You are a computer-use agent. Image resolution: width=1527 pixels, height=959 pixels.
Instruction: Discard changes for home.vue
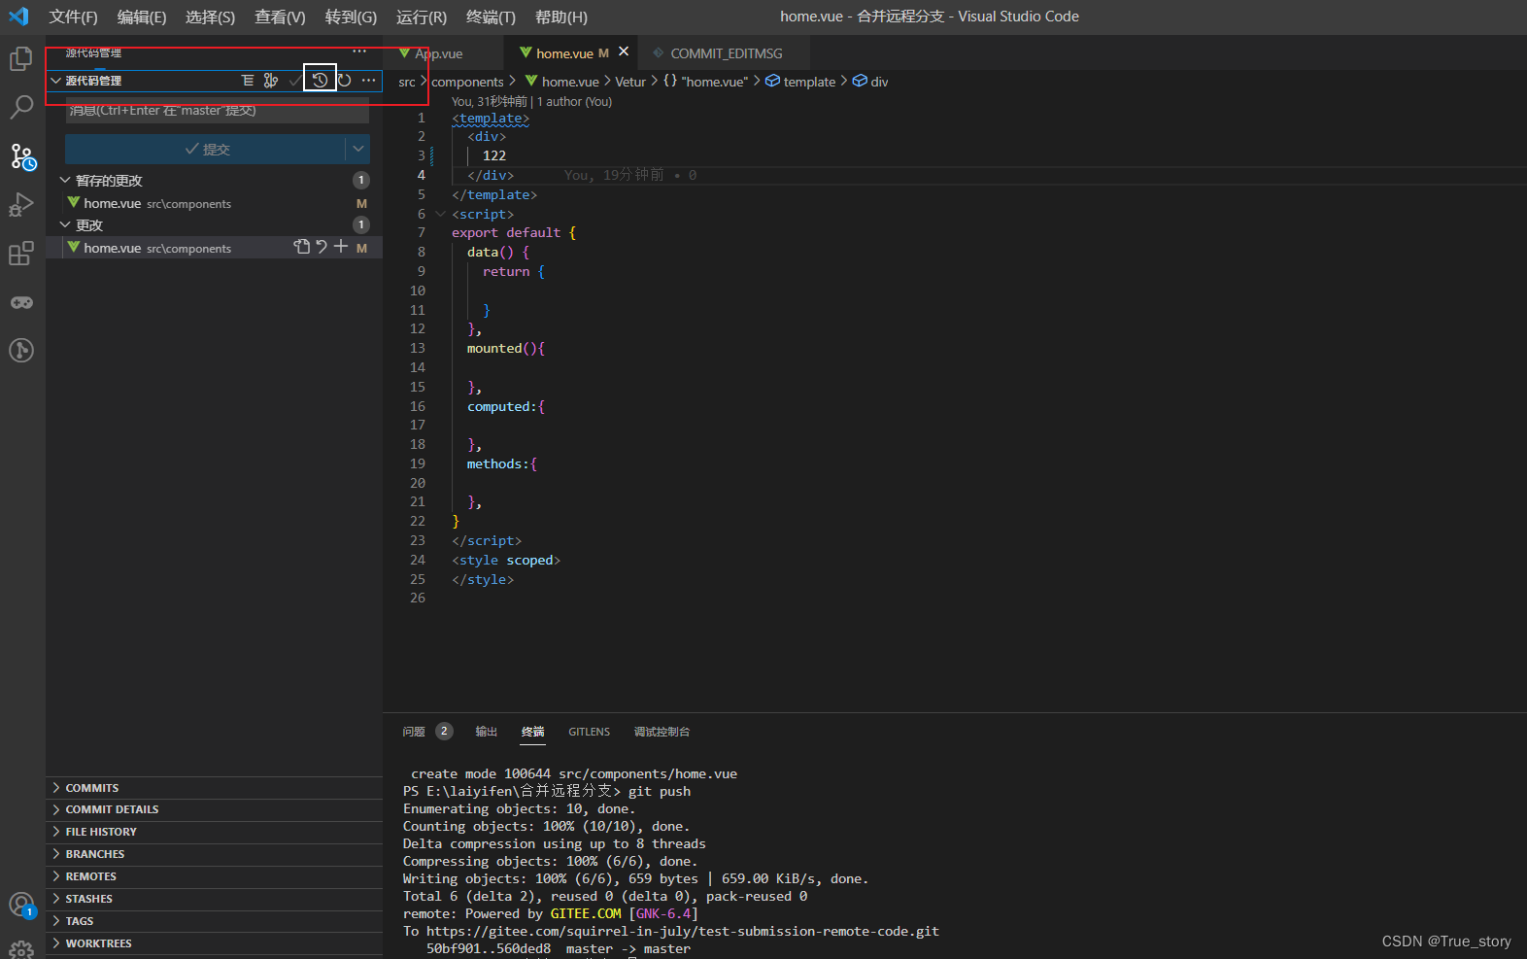tap(322, 247)
